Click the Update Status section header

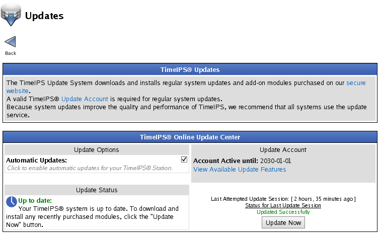click(x=97, y=190)
